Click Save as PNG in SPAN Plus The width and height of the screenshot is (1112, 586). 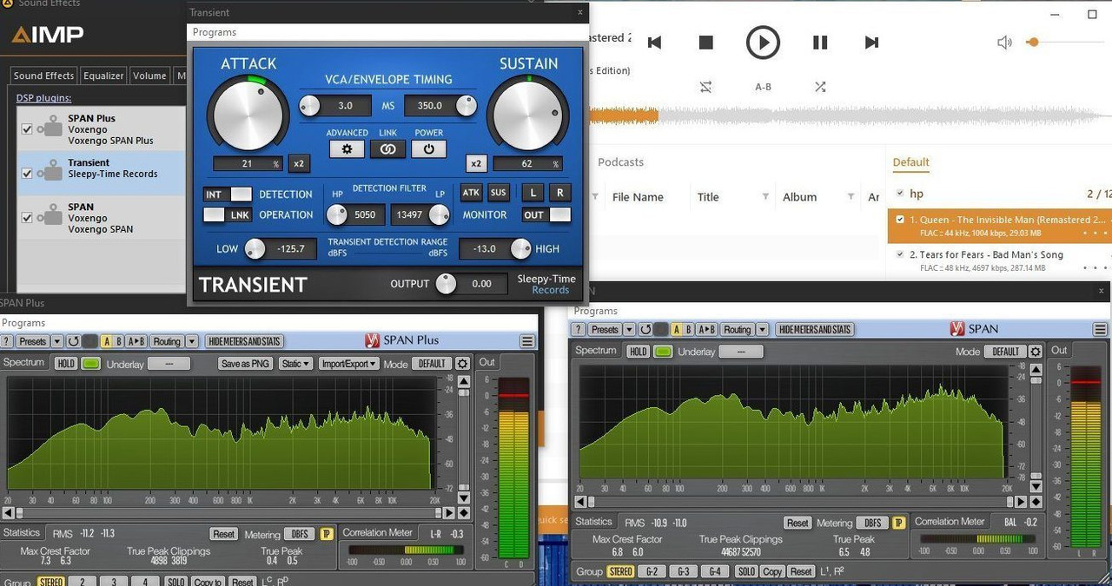[246, 364]
